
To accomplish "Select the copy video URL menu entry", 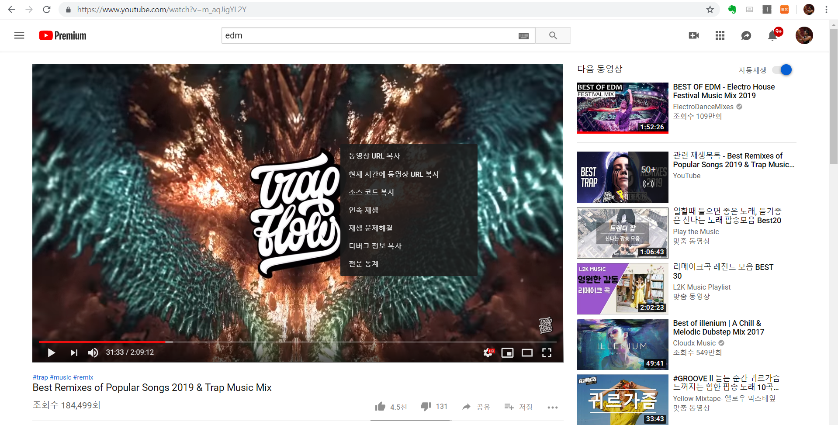I will (409, 156).
